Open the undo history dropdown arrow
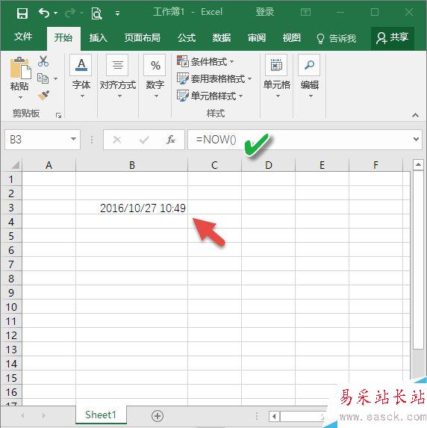 click(x=56, y=13)
